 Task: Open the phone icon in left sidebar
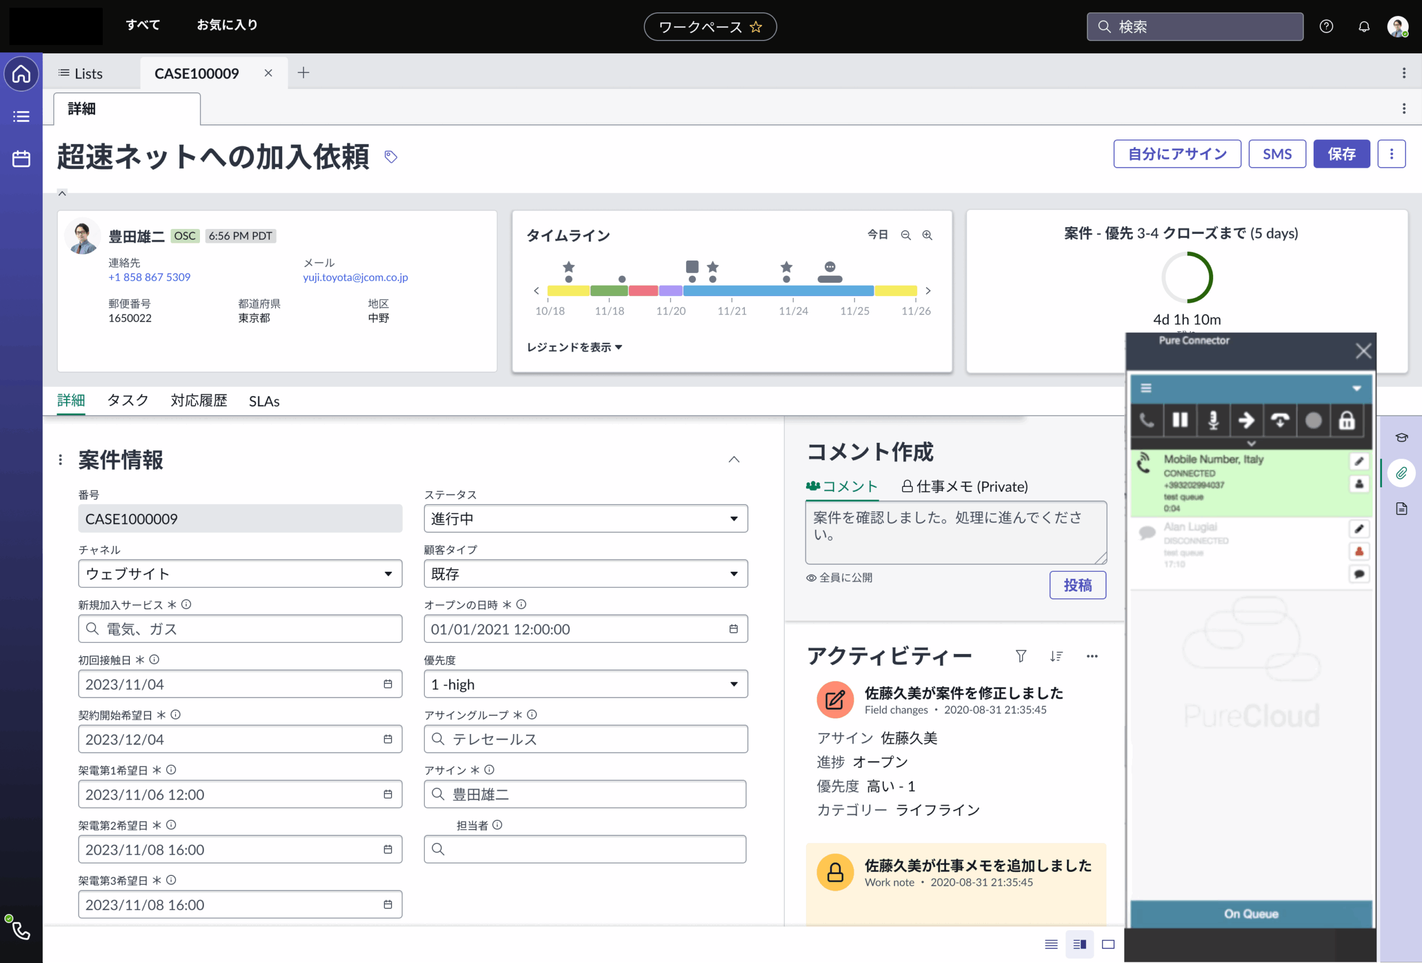coord(21,931)
